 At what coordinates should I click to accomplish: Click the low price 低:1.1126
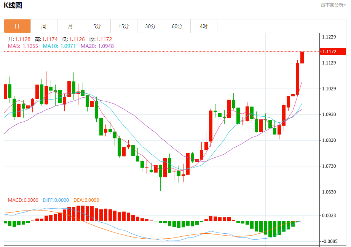click(x=73, y=40)
